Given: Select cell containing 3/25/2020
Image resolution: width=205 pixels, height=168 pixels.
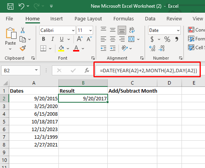Looking at the screenshot, I should click(x=34, y=106).
